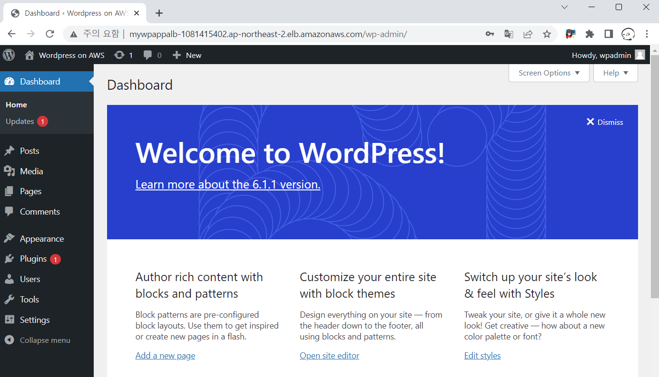
Task: Click the Dashboard gauge icon in sidebar
Action: click(10, 82)
